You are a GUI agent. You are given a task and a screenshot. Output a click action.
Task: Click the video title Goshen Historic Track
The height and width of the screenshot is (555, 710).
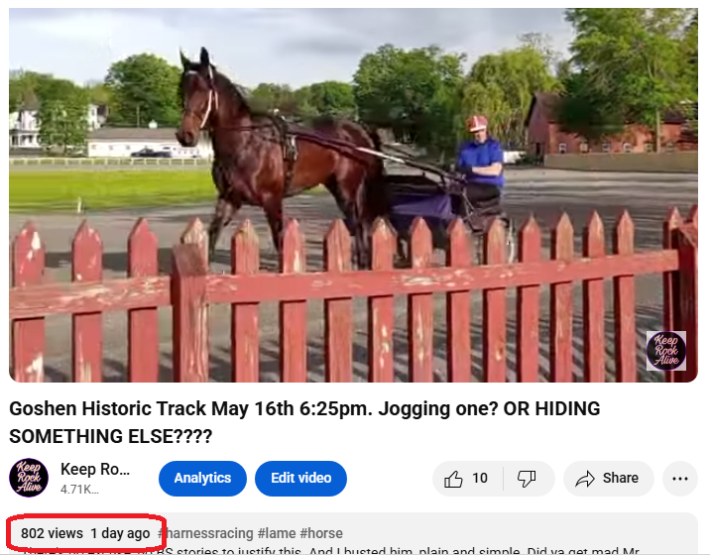(x=304, y=422)
